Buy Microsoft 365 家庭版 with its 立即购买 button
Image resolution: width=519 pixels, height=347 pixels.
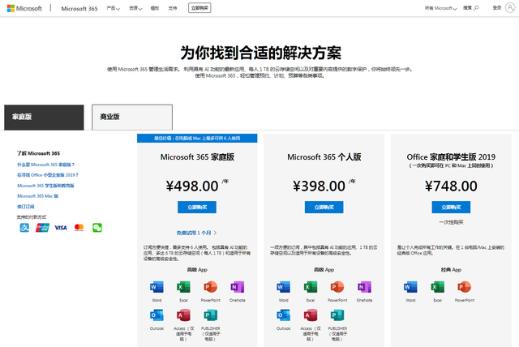(197, 207)
